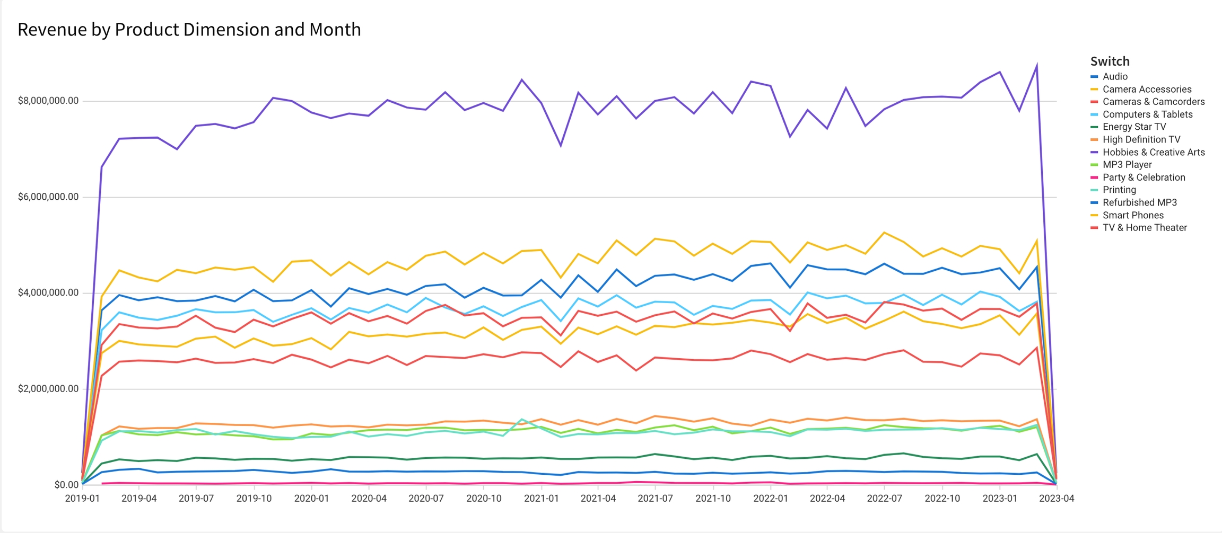
Task: Select the High Definition TV legend label
Action: coord(1141,140)
